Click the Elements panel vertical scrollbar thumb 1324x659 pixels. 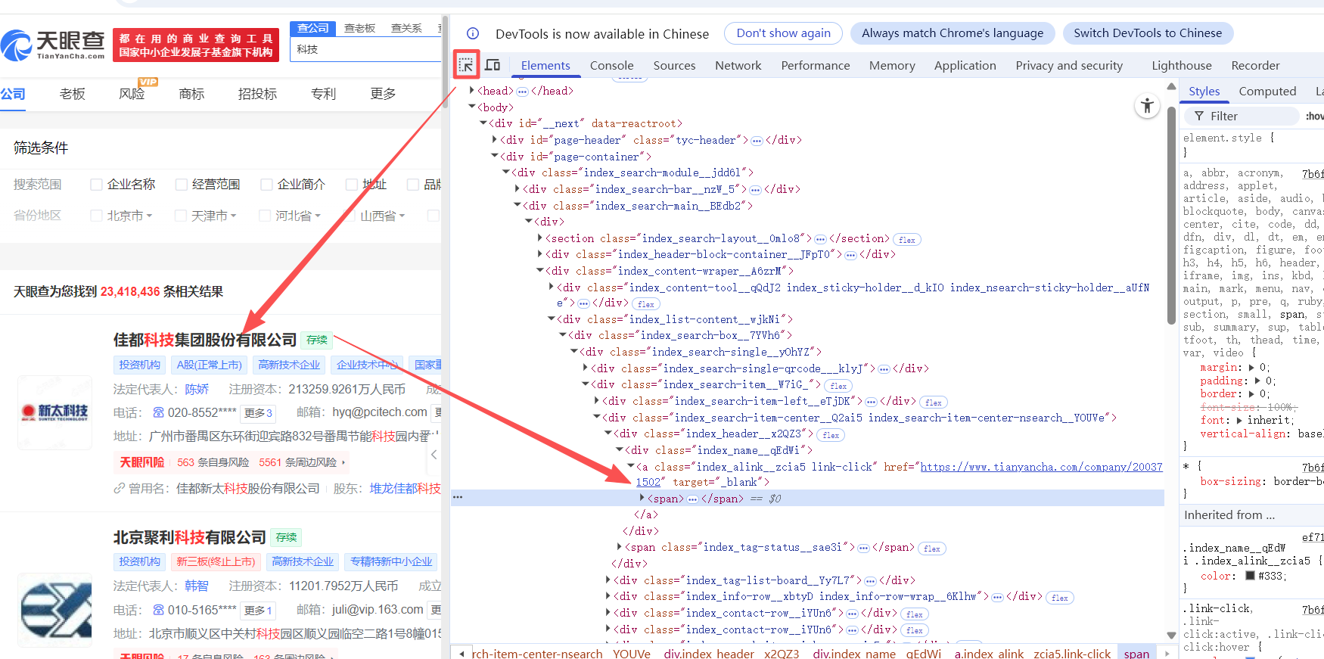(x=1171, y=216)
